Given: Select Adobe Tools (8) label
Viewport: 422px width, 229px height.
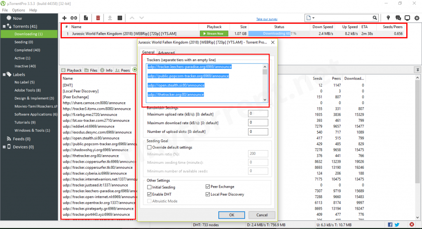Looking at the screenshot, I should (x=28, y=90).
